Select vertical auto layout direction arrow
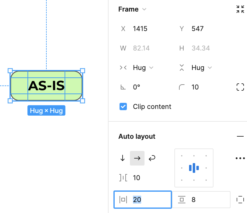 click(123, 158)
